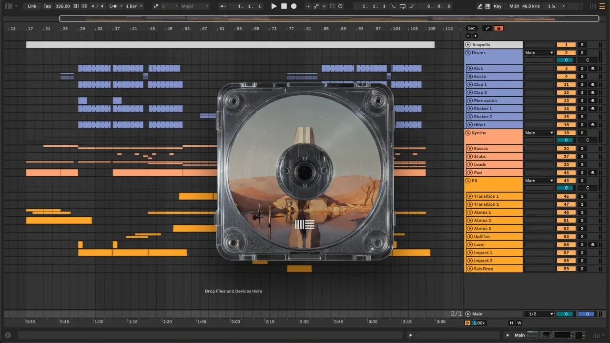Viewport: 610px width, 343px height.
Task: Toggle the Link button
Action: tap(32, 6)
